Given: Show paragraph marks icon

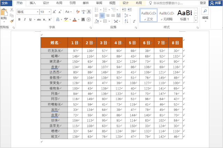Looking at the screenshot, I should 134,21.
